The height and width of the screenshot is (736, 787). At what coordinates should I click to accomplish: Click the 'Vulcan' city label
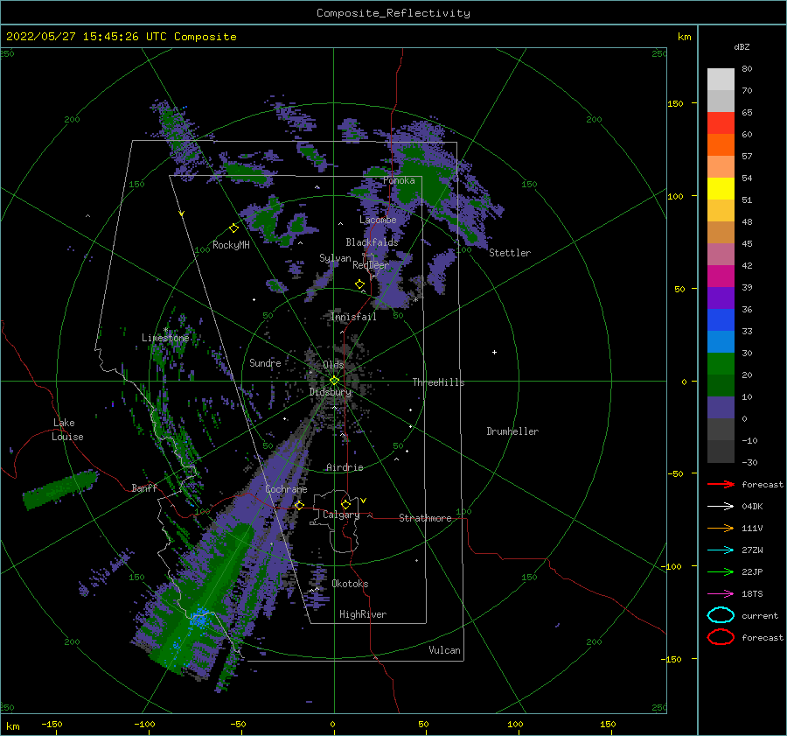(x=444, y=650)
